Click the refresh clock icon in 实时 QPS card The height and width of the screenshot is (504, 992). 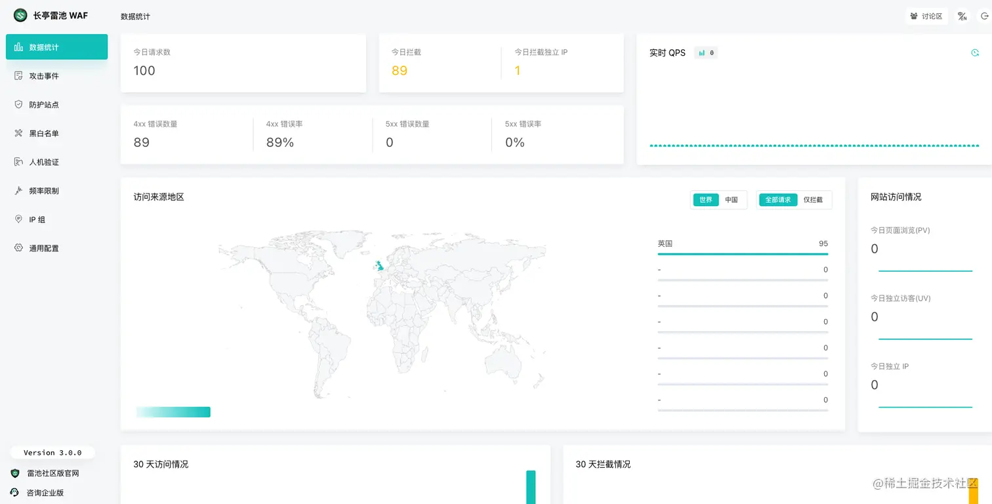tap(975, 53)
